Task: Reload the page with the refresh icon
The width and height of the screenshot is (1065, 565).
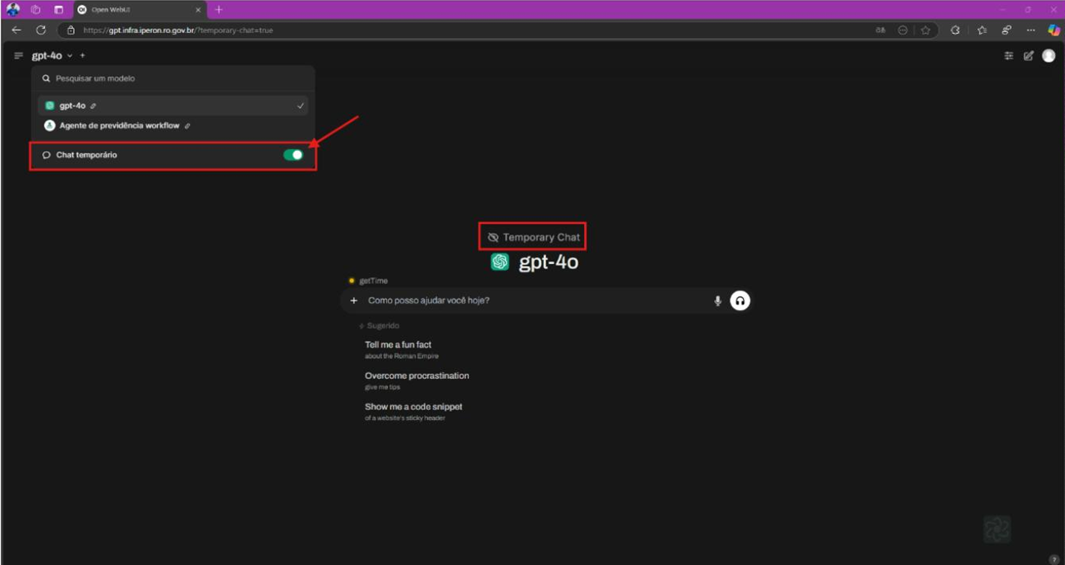Action: click(x=41, y=31)
